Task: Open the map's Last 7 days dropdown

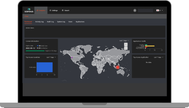Action: pyautogui.click(x=124, y=41)
